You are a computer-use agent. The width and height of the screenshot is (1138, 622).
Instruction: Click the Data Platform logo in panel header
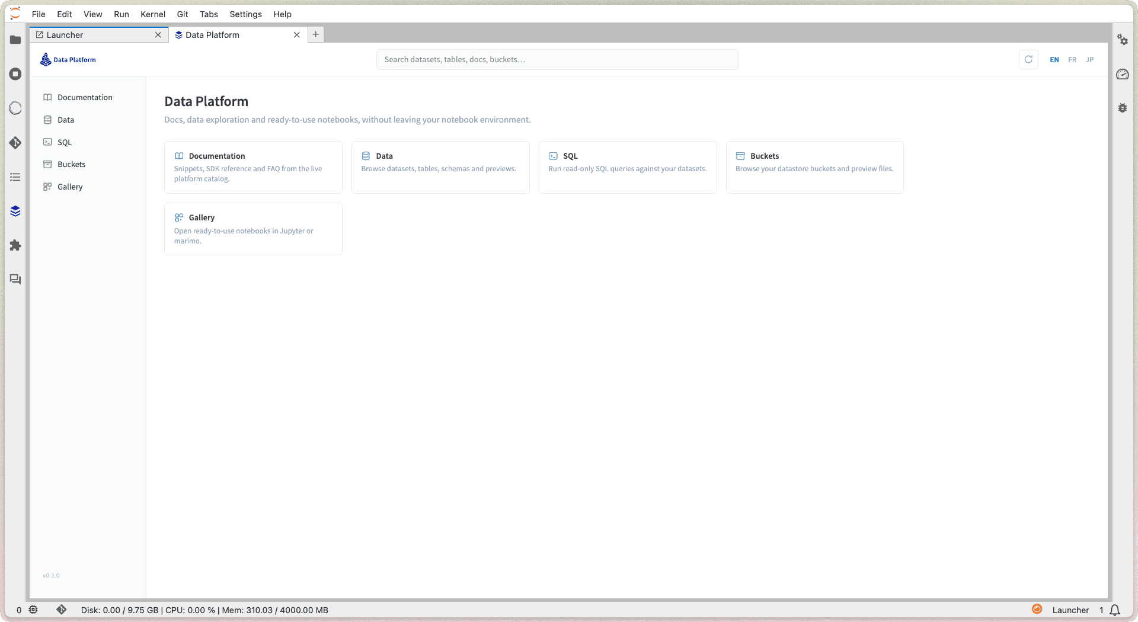(68, 59)
